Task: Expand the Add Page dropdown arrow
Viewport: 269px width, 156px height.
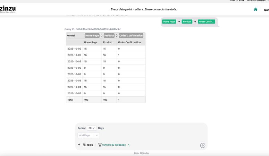Action: 97,135
